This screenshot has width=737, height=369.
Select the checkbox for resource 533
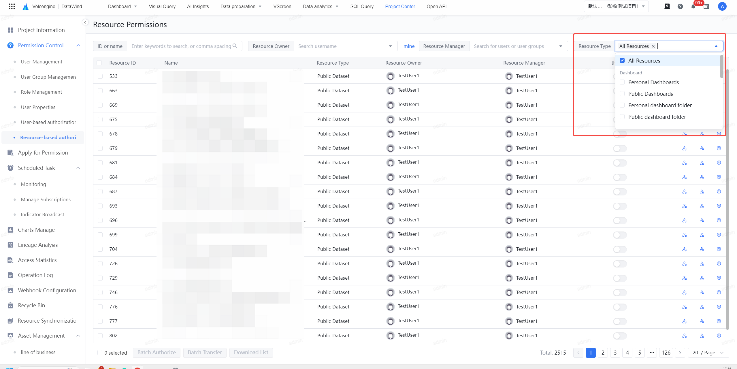(100, 76)
